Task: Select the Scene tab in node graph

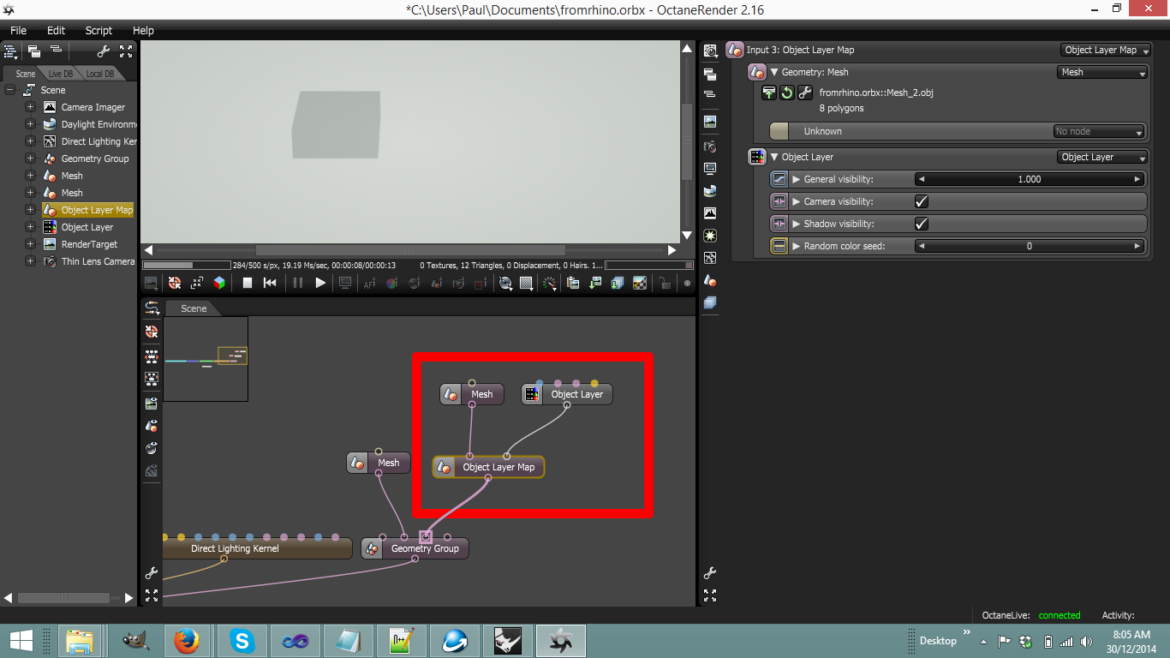Action: [x=194, y=308]
